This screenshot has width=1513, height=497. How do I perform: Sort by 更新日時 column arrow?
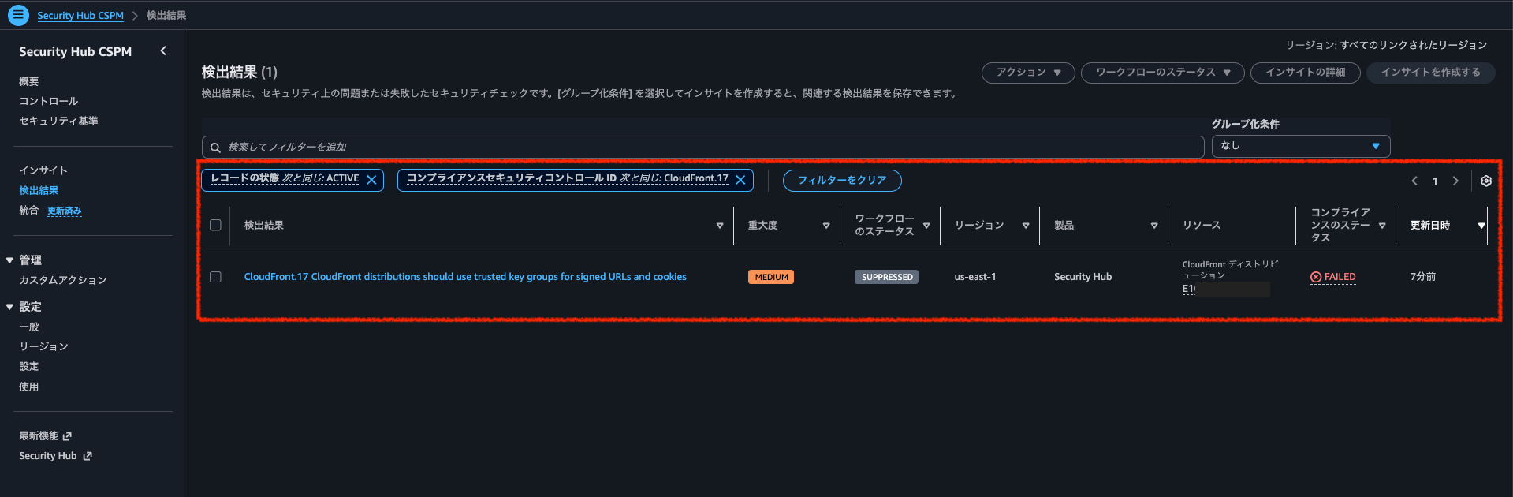pyautogui.click(x=1481, y=226)
